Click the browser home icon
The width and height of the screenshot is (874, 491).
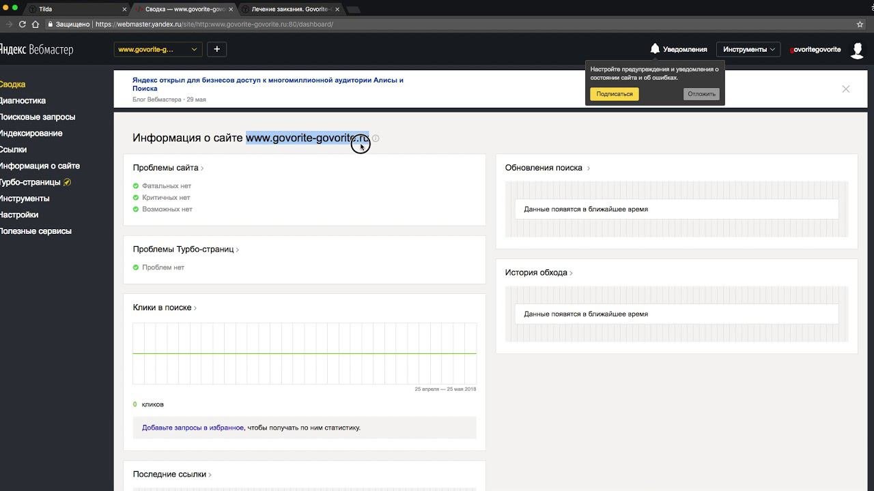(36, 24)
